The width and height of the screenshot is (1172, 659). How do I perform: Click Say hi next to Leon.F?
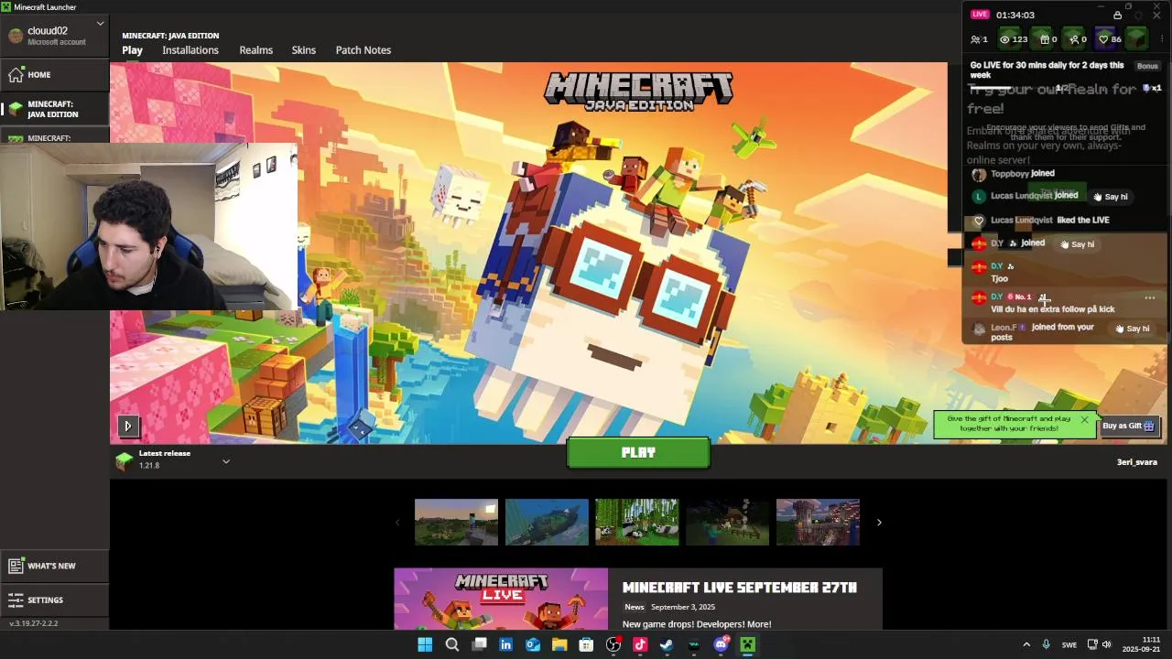1133,329
